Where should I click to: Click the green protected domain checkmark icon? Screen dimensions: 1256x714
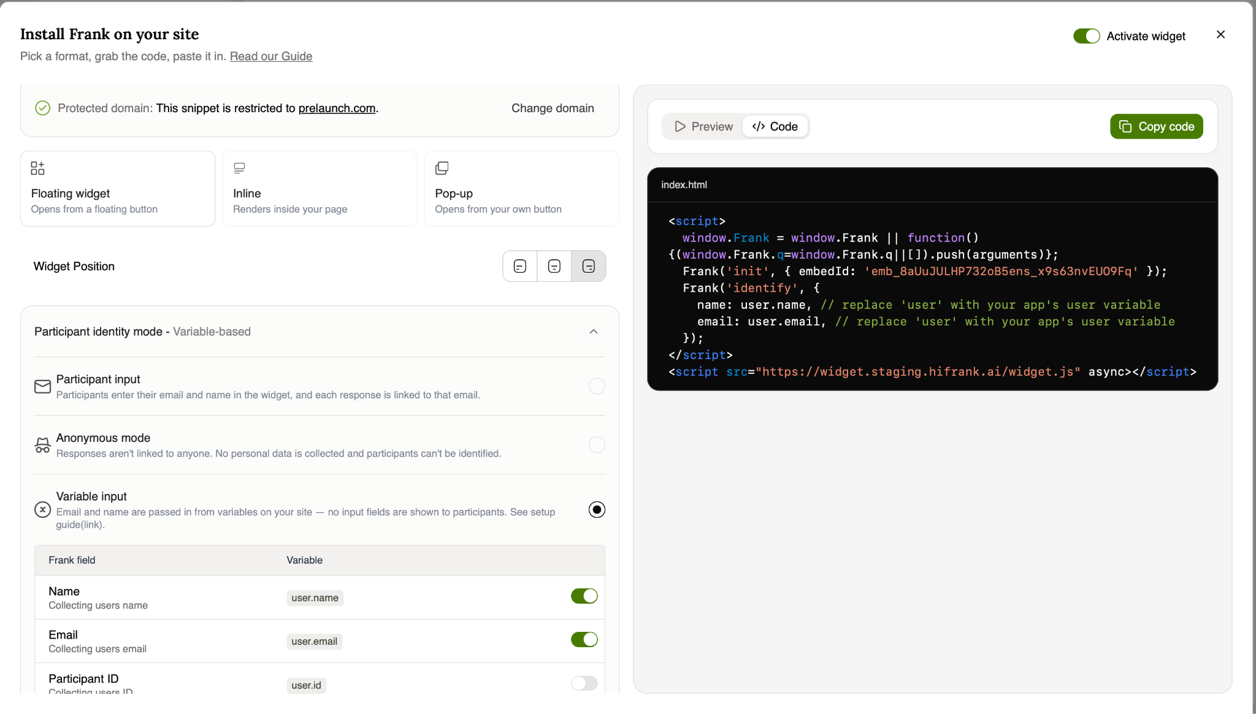(42, 108)
